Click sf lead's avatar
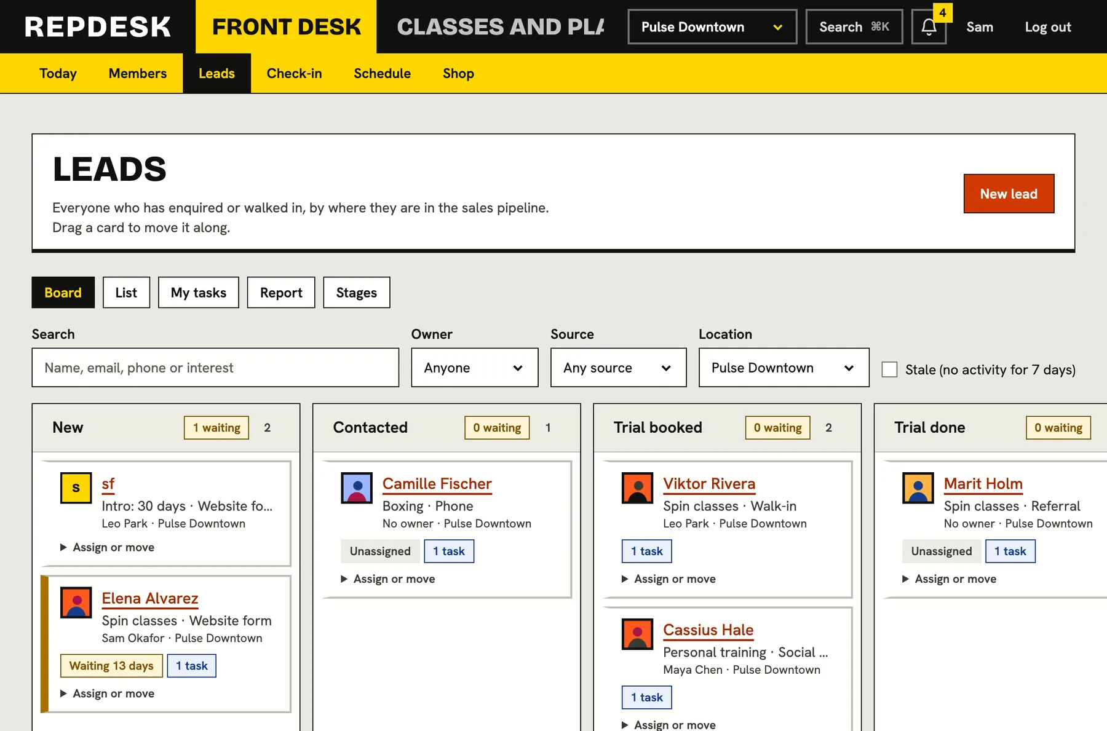The height and width of the screenshot is (731, 1107). point(76,488)
